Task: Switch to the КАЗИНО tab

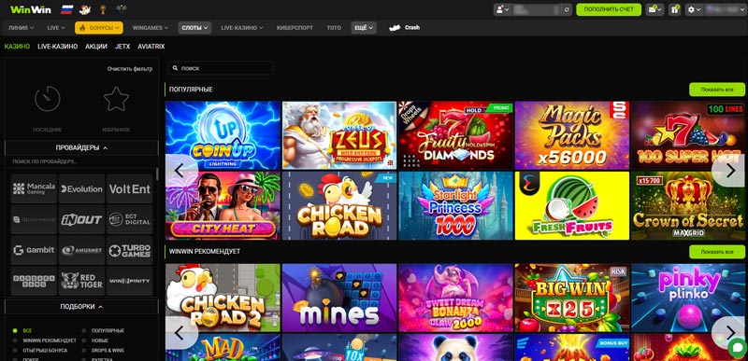Action: tap(17, 47)
